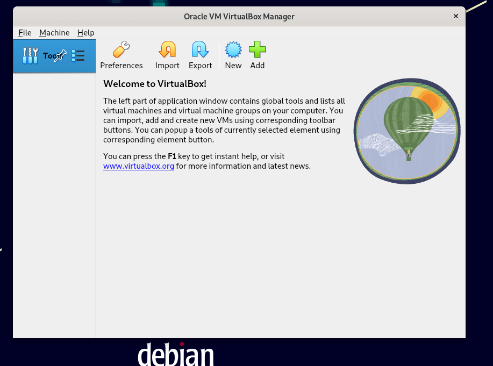The height and width of the screenshot is (366, 493).
Task: Open the Machine menu
Action: coord(54,33)
